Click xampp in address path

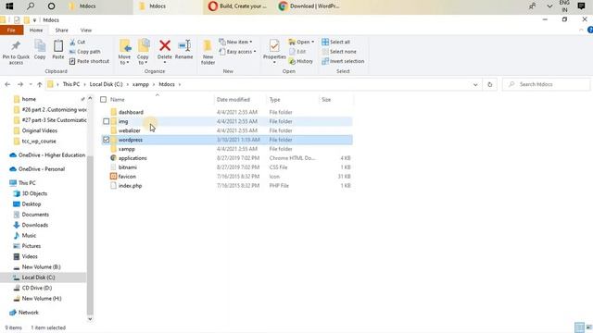click(141, 84)
